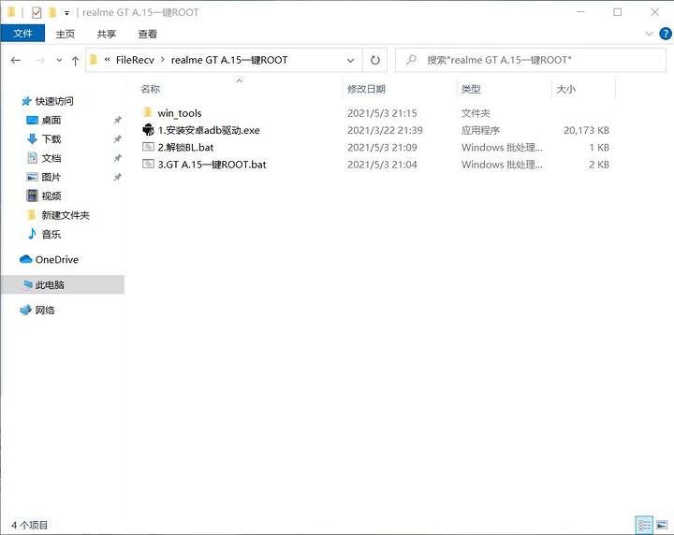Expand the breadcrumb chevron after FileRecv
Image resolution: width=674 pixels, height=535 pixels.
(163, 60)
